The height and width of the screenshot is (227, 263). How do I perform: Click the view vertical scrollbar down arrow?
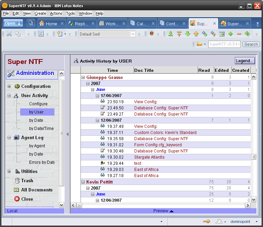pos(254,200)
